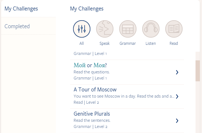Filter challenges by Listen headphones icon

pyautogui.click(x=151, y=29)
